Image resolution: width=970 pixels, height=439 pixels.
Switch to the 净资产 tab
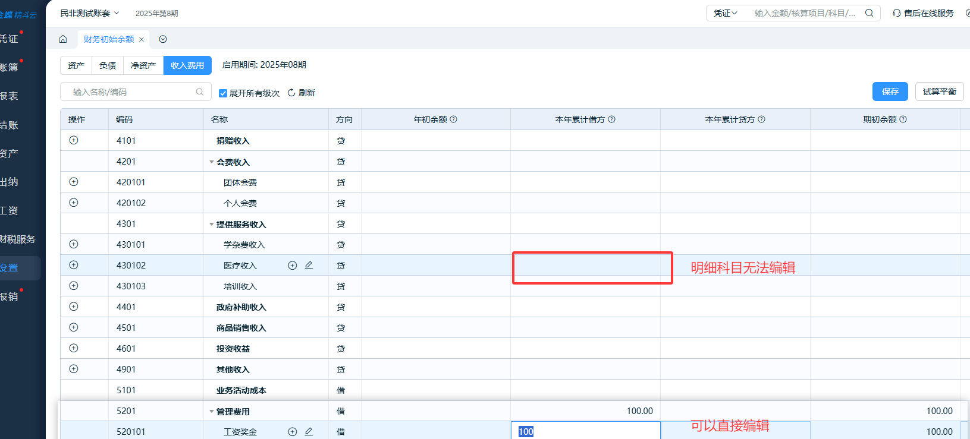(143, 65)
